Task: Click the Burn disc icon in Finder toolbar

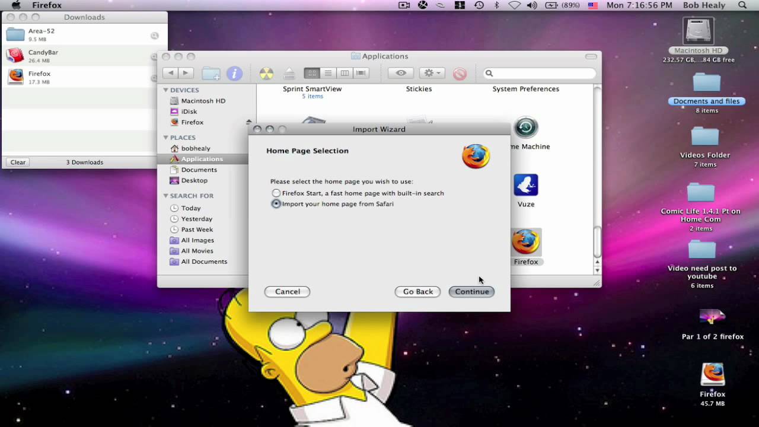Action: click(267, 74)
